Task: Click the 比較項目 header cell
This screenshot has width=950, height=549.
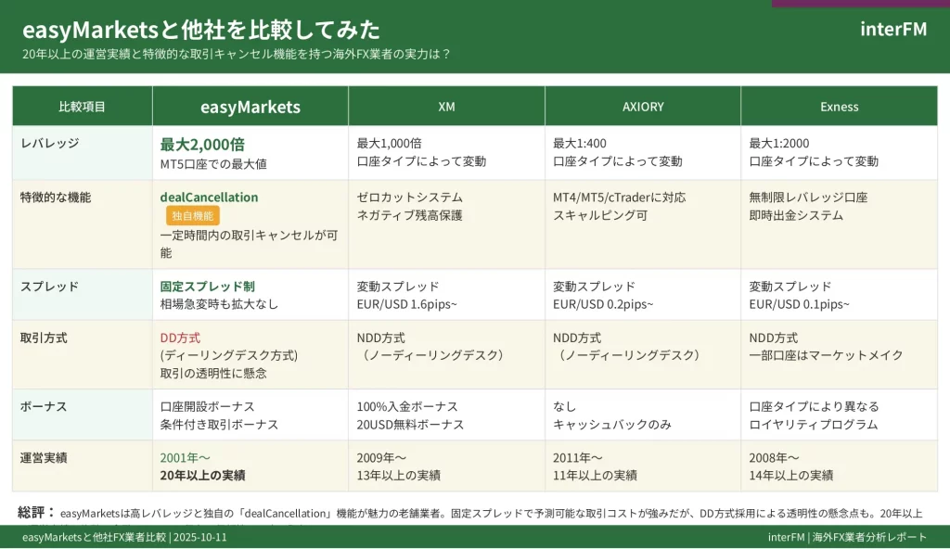Action: tap(82, 107)
